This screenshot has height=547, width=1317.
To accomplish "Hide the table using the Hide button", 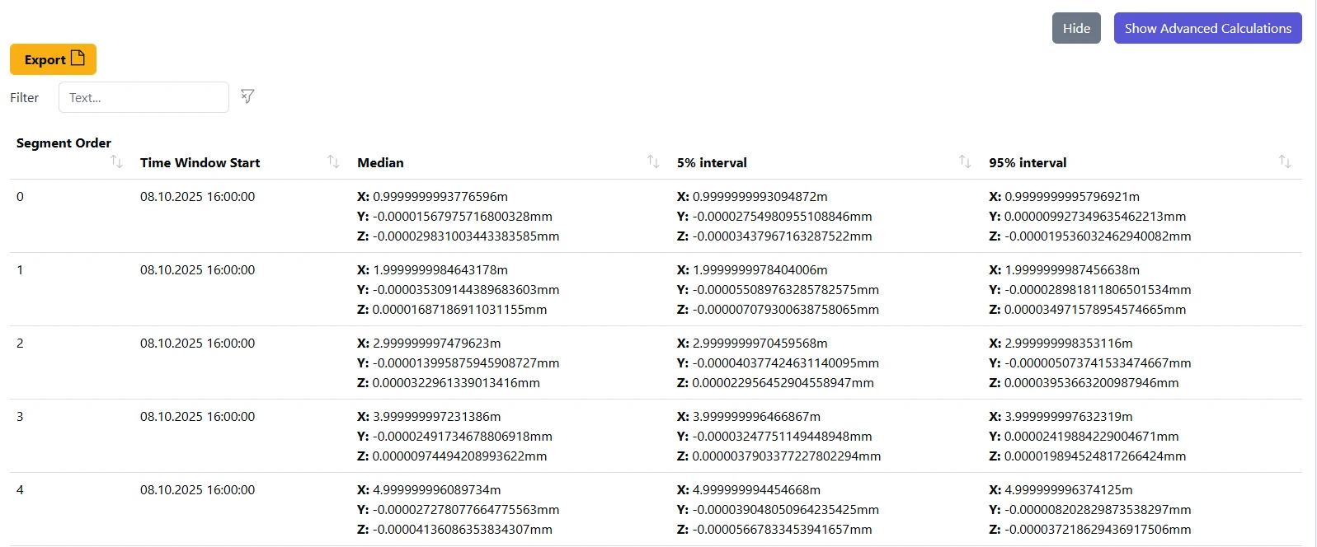I will click(1076, 27).
